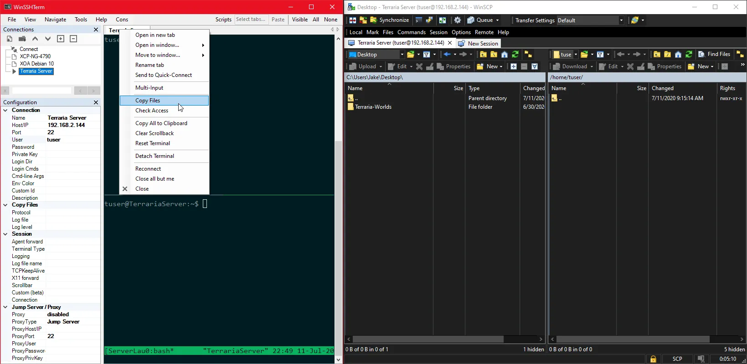Viewport: 747px width, 364px height.
Task: Open WinSCP preferences gear icon
Action: pyautogui.click(x=458, y=20)
